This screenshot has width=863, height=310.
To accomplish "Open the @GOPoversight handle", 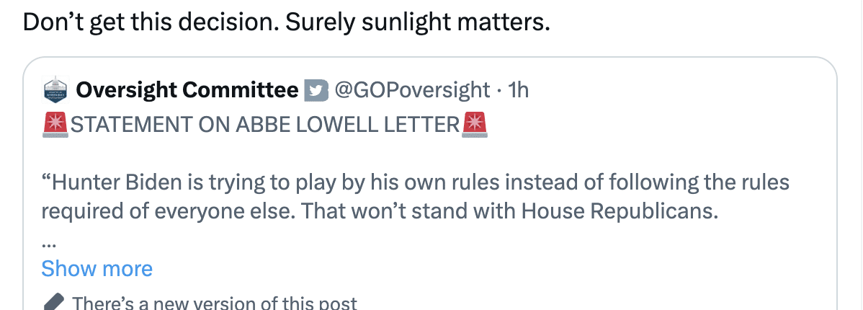I will [412, 89].
